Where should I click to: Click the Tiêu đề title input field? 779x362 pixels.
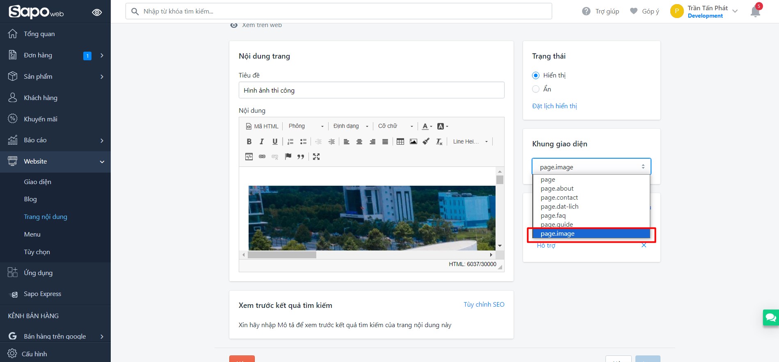click(x=372, y=90)
